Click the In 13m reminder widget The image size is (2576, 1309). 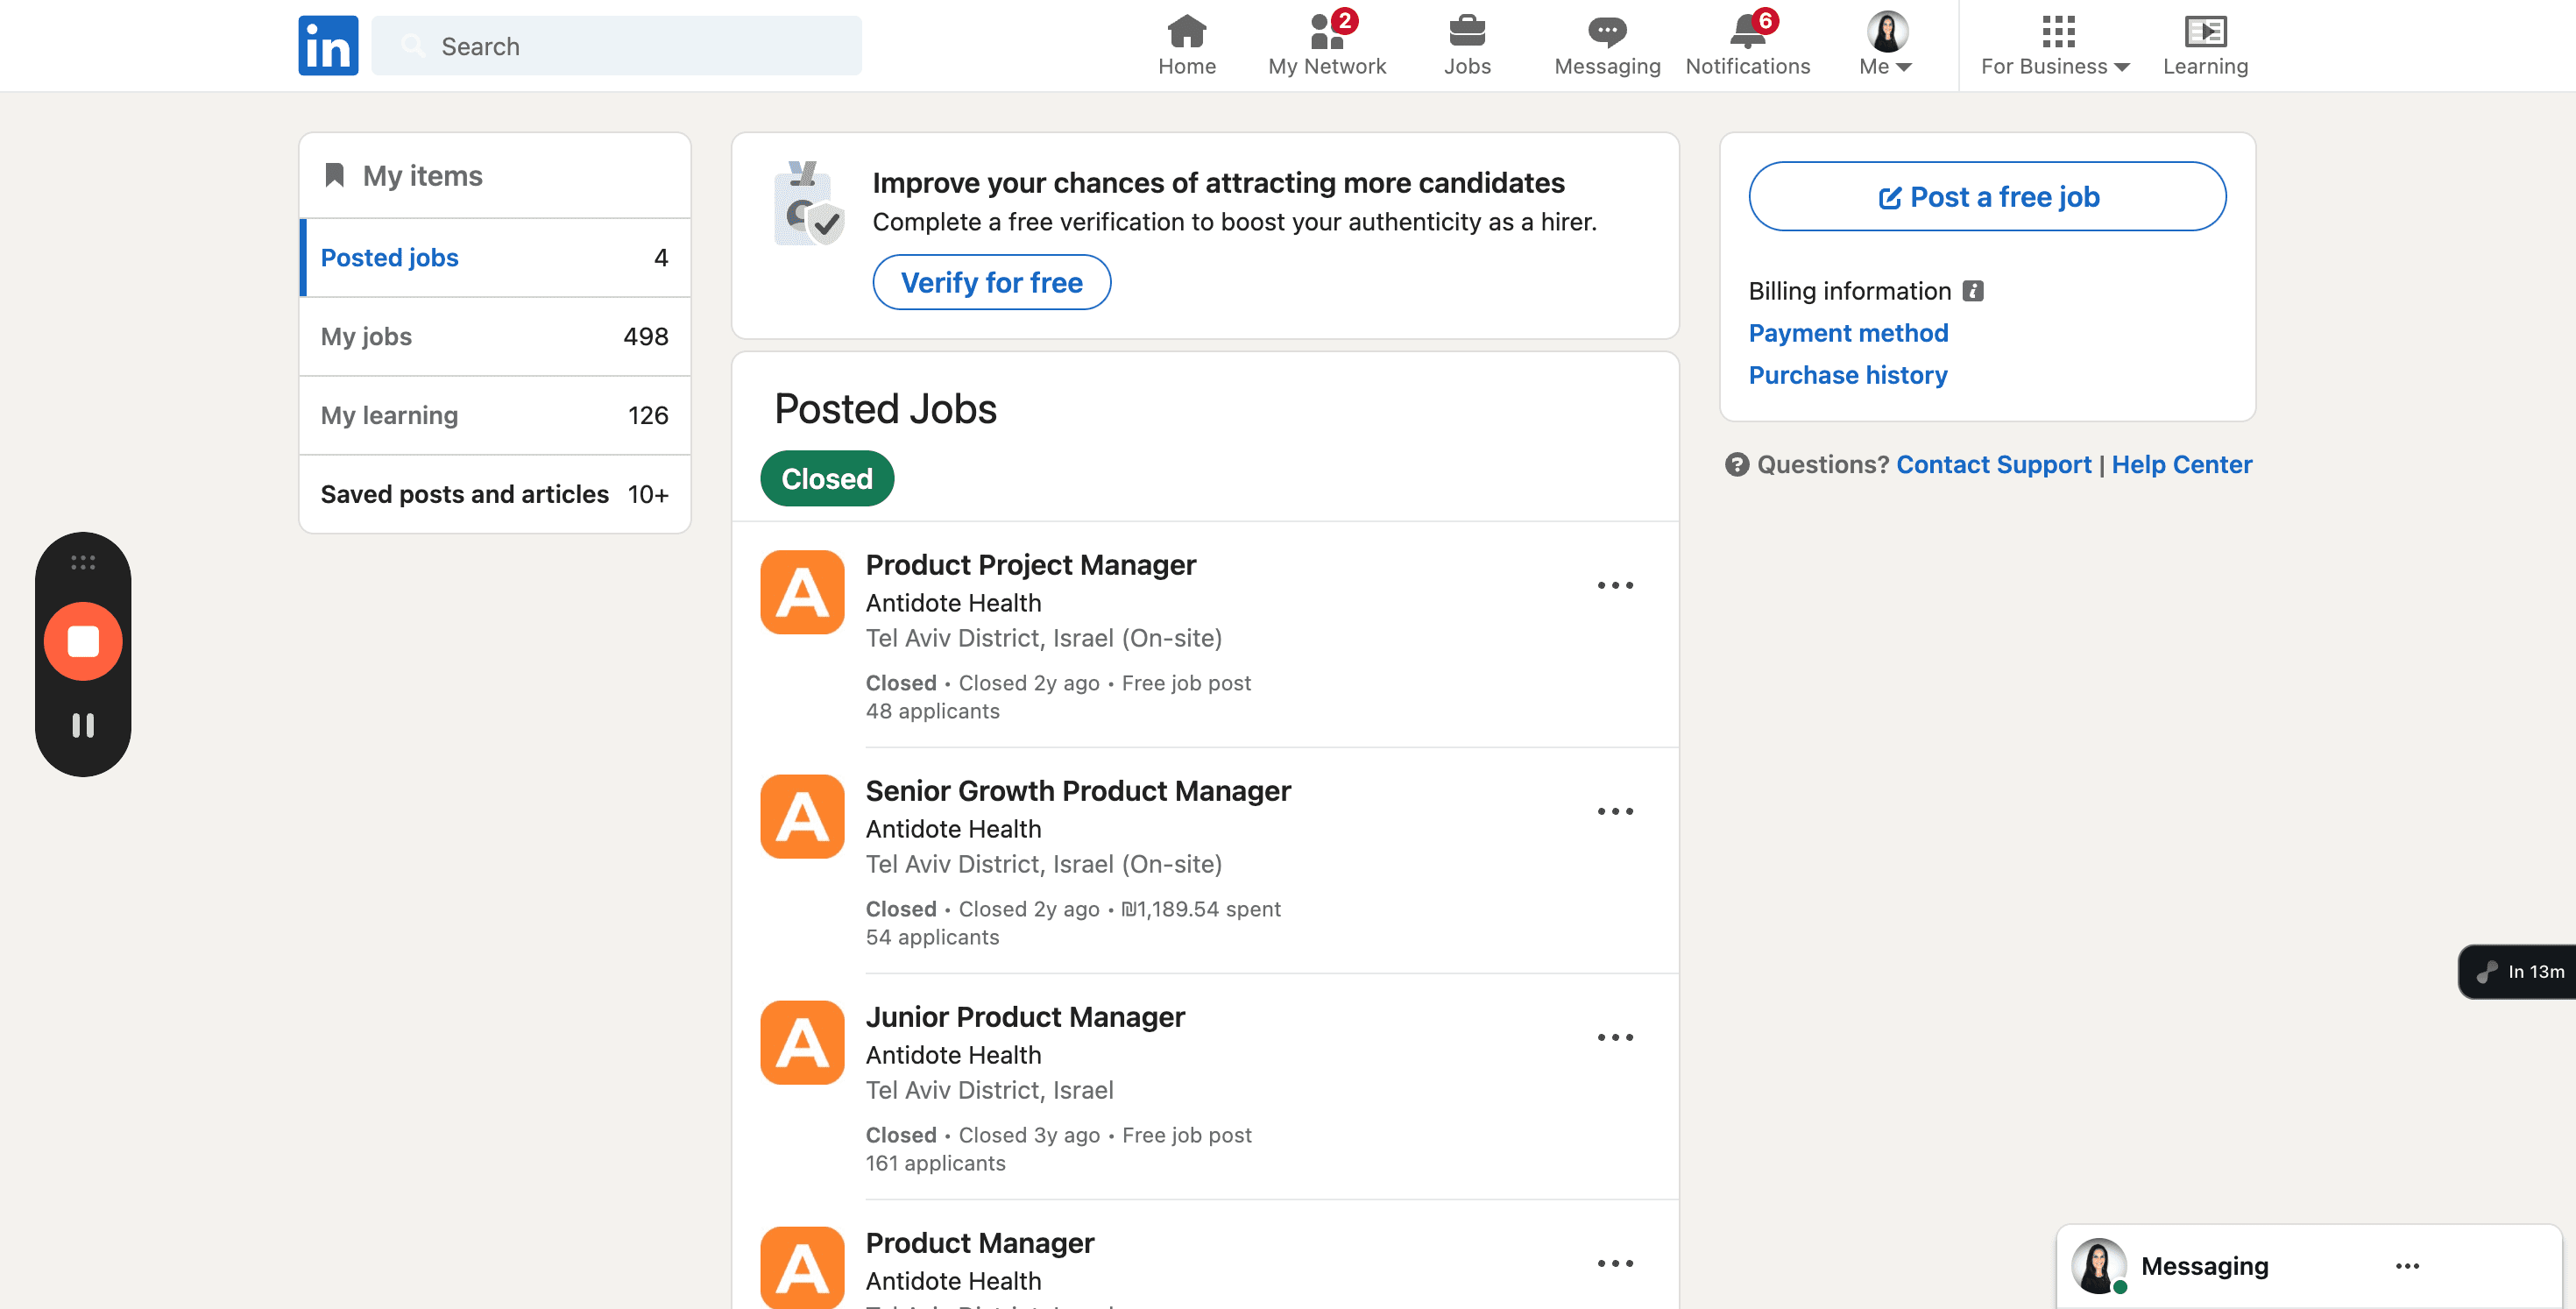click(x=2518, y=971)
